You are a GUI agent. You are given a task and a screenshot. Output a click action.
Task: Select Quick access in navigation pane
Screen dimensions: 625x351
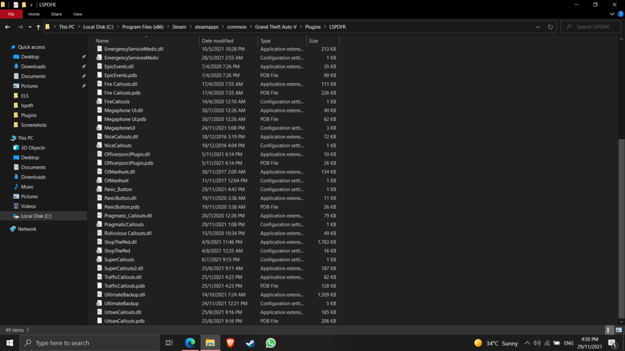coord(31,47)
